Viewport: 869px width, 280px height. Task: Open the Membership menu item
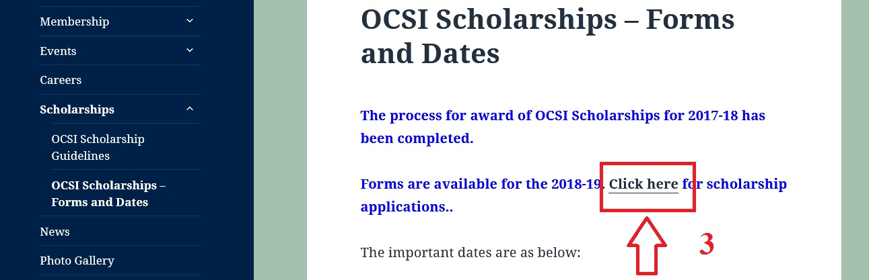(74, 21)
